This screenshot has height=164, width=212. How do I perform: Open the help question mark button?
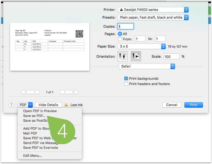tap(11, 105)
